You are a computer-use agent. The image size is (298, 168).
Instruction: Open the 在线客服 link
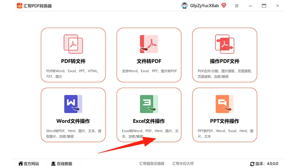pos(64,164)
